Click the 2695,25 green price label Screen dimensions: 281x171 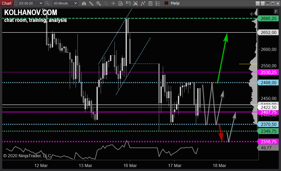click(268, 18)
